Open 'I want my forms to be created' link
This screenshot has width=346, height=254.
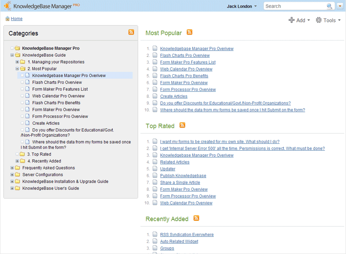click(x=220, y=142)
